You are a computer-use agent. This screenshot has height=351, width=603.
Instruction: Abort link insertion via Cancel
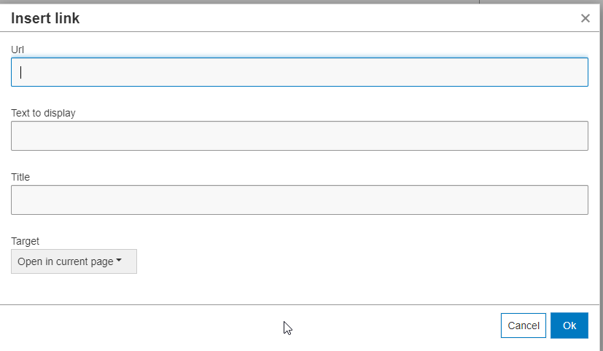[x=523, y=326]
